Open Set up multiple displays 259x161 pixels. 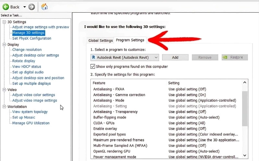point(31,83)
